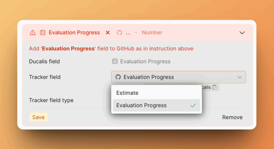Click the green checkmark on Evaluation Progress

pyautogui.click(x=193, y=106)
